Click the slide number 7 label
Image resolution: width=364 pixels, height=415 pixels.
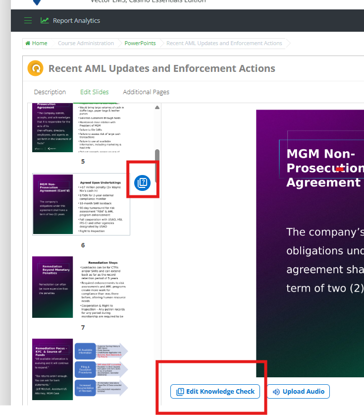[x=83, y=328]
